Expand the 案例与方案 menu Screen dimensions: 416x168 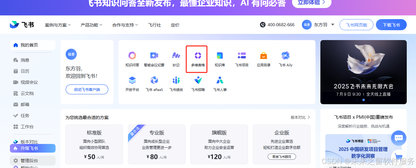(58, 25)
